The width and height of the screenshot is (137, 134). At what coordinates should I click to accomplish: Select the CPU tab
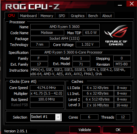12,15
